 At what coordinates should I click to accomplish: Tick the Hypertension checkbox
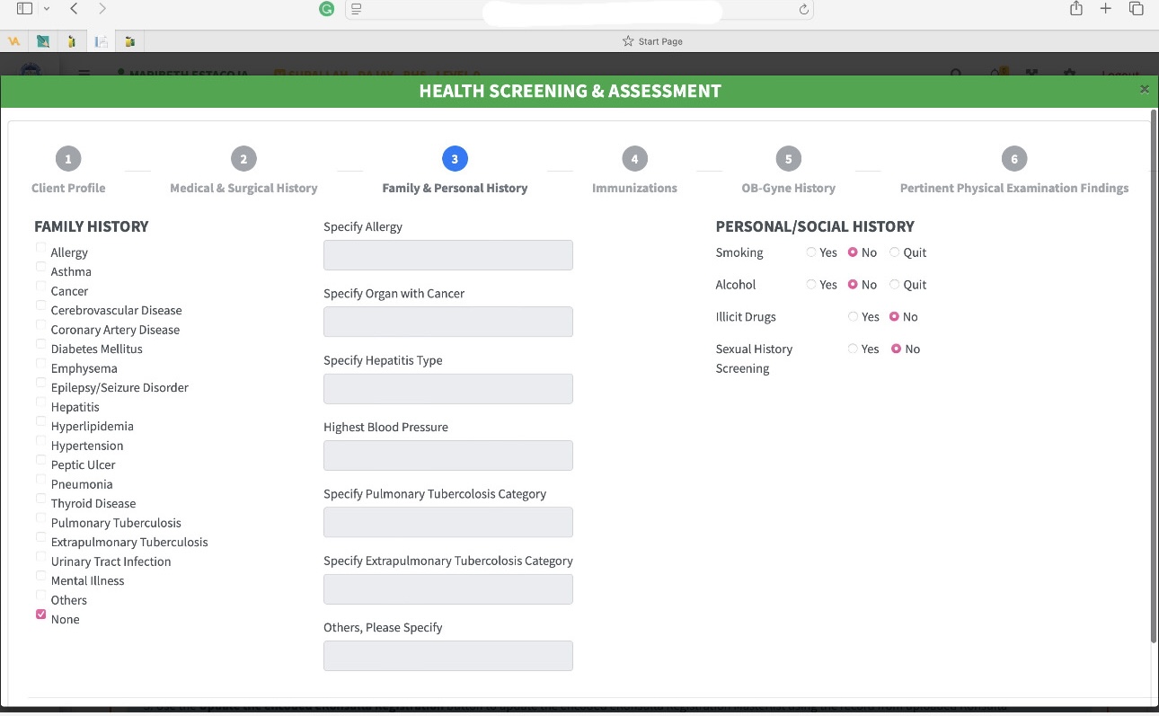(x=40, y=441)
